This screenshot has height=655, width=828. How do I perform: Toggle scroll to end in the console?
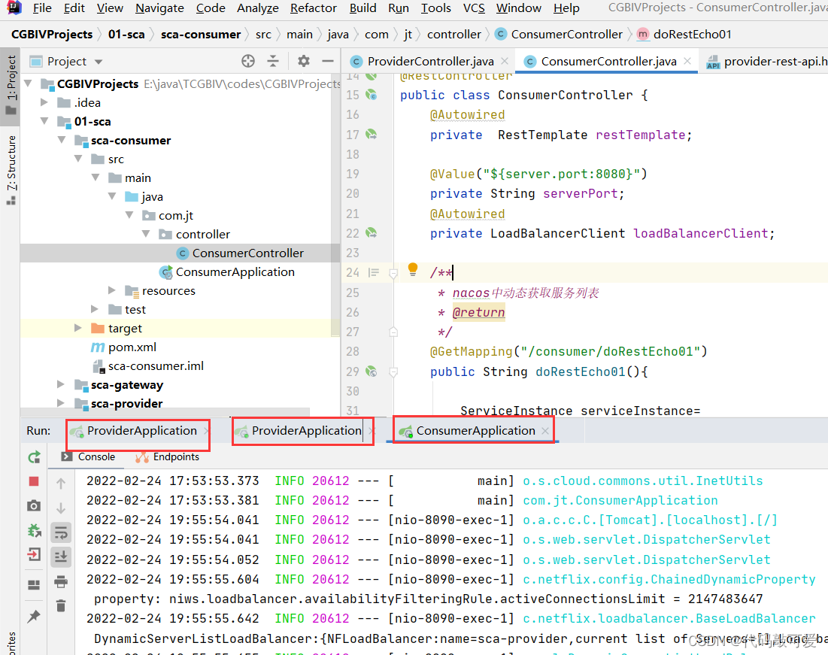pyautogui.click(x=61, y=556)
